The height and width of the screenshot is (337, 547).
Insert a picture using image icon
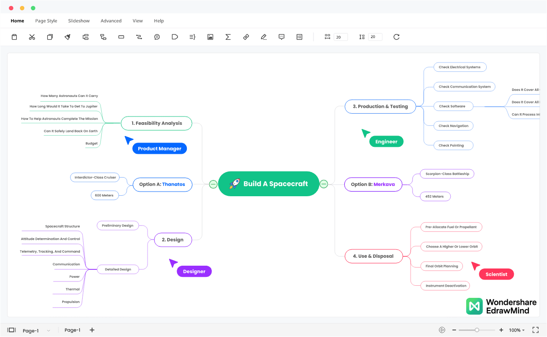pos(210,37)
